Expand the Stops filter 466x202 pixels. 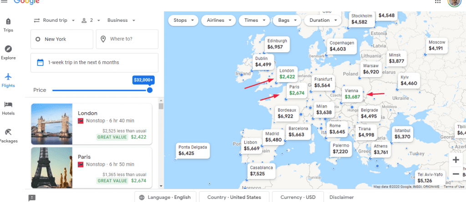pyautogui.click(x=183, y=20)
